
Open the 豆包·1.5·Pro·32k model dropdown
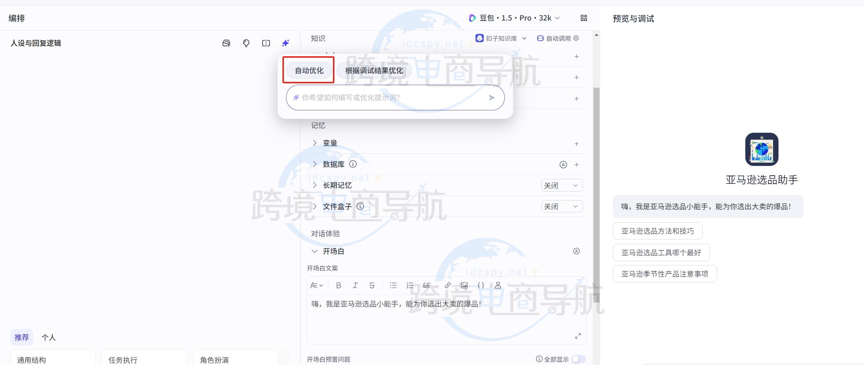(514, 18)
